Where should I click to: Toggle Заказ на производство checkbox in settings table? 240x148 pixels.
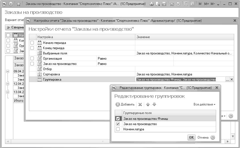[x=32, y=64]
